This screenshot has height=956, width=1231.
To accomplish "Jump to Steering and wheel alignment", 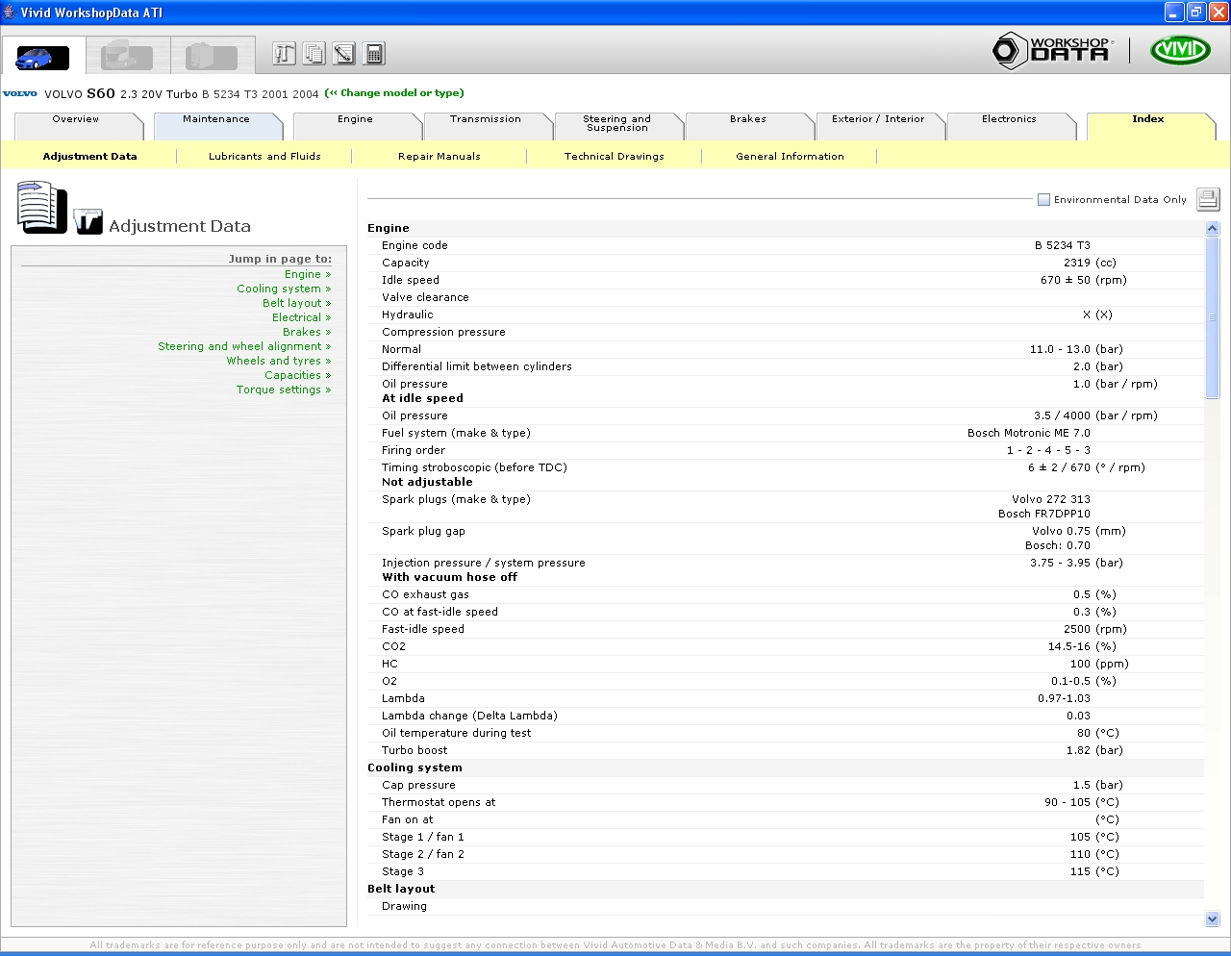I will tap(244, 346).
